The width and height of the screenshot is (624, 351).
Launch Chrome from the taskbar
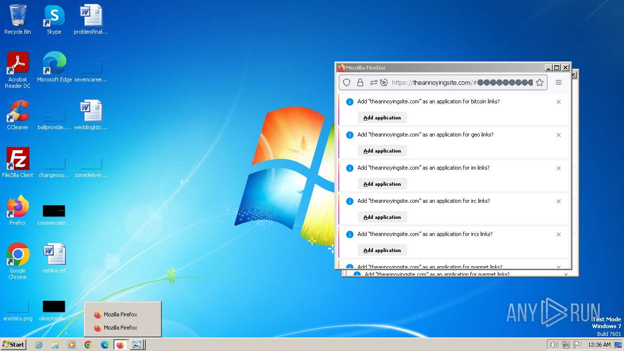[x=88, y=345]
